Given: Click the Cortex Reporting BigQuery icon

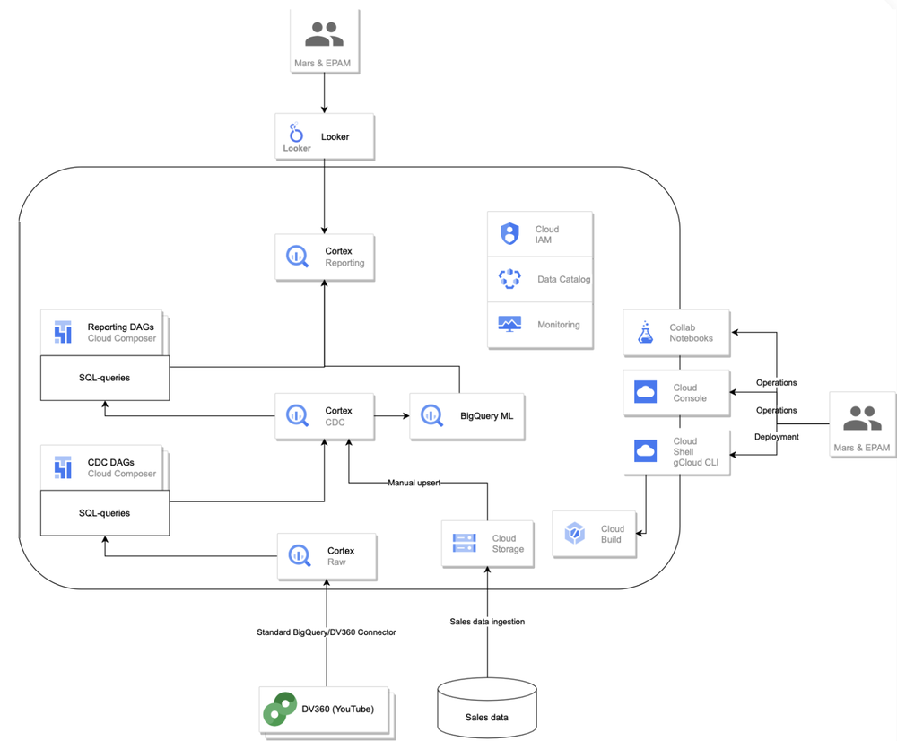Looking at the screenshot, I should [x=297, y=257].
